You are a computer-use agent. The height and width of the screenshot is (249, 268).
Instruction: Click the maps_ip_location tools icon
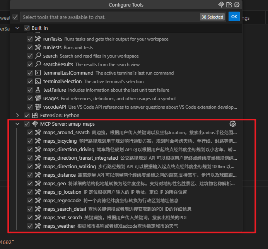pyautogui.click(x=38, y=192)
